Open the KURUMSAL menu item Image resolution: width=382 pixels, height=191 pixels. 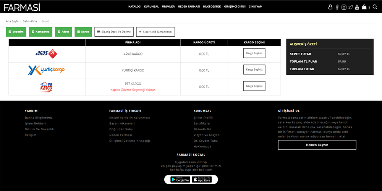click(151, 6)
